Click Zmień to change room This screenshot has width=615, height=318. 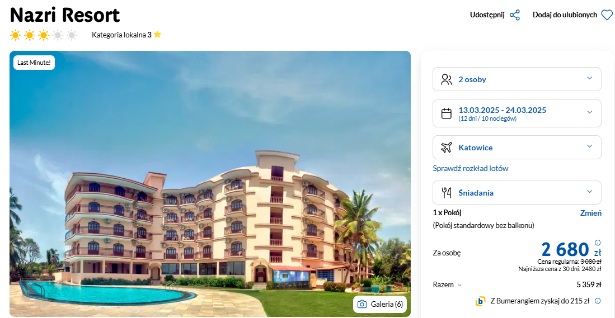pos(591,213)
